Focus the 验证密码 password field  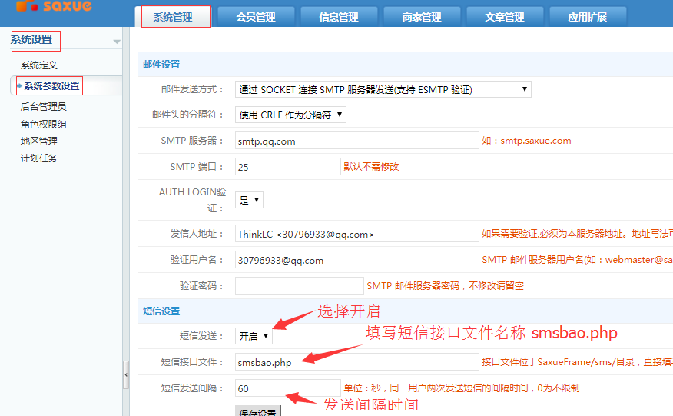(x=299, y=285)
